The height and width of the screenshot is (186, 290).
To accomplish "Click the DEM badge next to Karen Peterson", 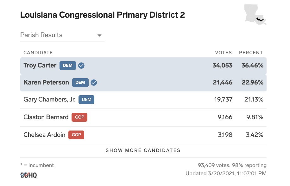I will point(80,83).
